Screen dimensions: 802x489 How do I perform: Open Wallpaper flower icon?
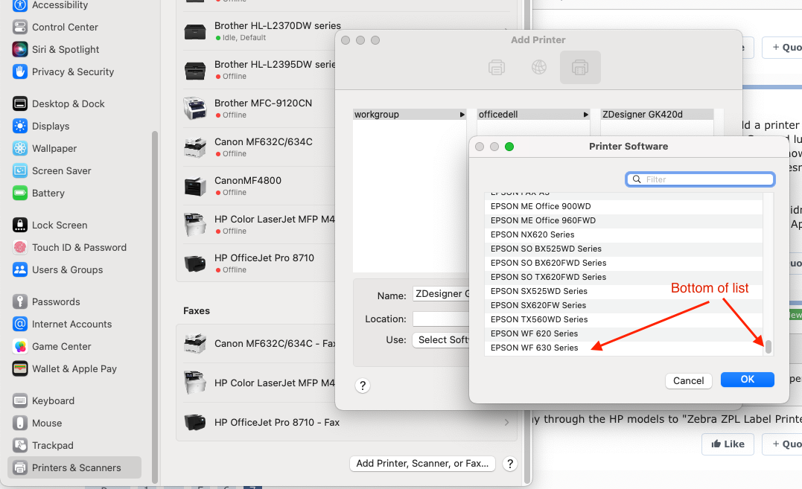(x=20, y=149)
